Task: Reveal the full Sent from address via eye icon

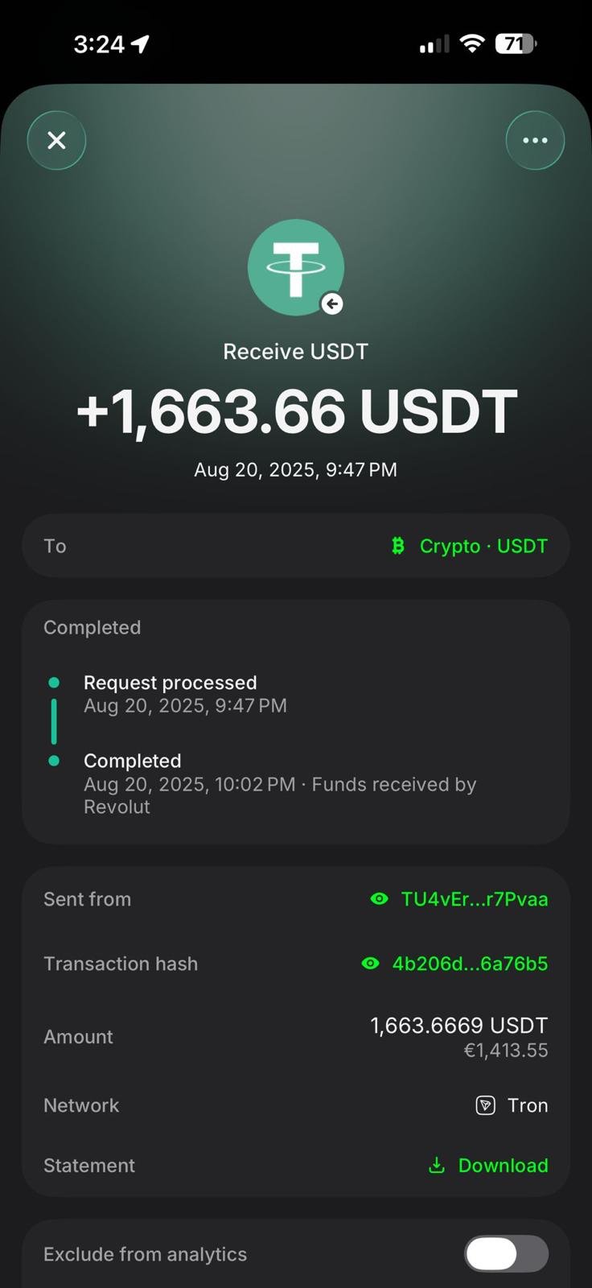Action: pyautogui.click(x=379, y=899)
